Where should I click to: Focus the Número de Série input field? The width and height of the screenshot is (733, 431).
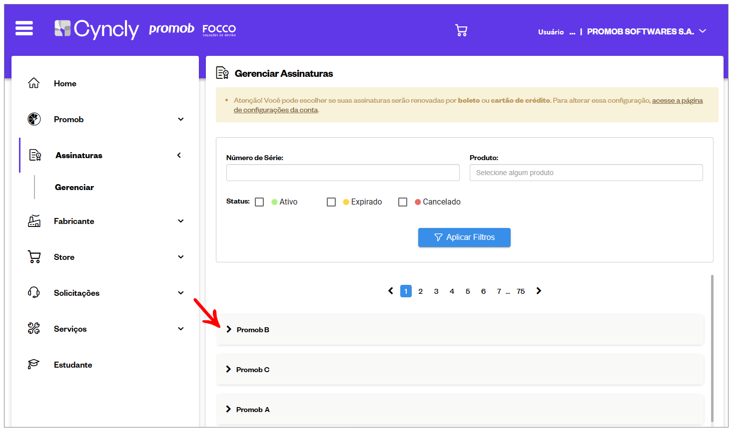343,173
